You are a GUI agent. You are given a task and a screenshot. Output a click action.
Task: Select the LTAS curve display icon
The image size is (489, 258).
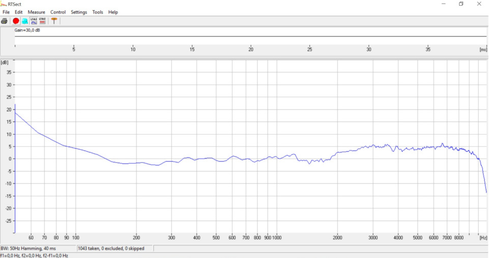(34, 21)
